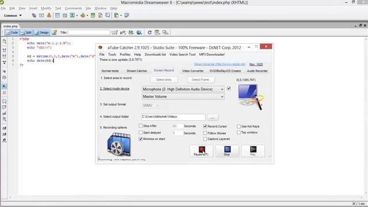Screen dimensions: 368x207
Task: Open Dreamweaver's Commands menu
Action: [73, 8]
